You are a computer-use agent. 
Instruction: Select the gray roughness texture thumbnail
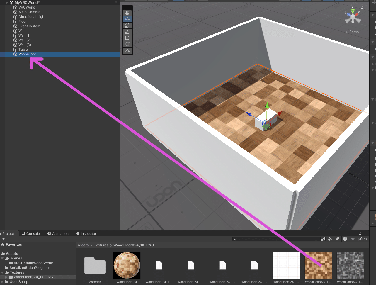pyautogui.click(x=350, y=265)
